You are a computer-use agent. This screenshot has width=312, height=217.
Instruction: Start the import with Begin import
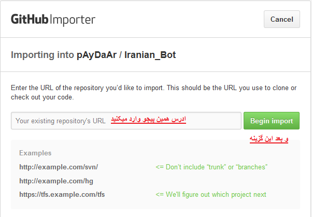(272, 121)
